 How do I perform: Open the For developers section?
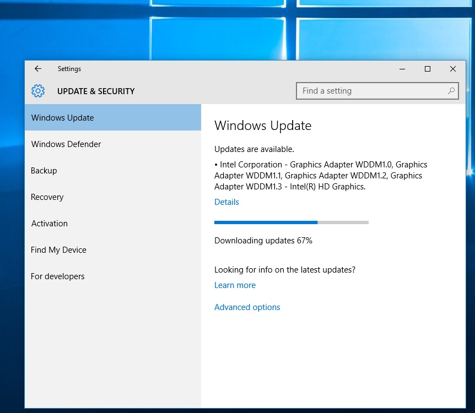pos(113,276)
